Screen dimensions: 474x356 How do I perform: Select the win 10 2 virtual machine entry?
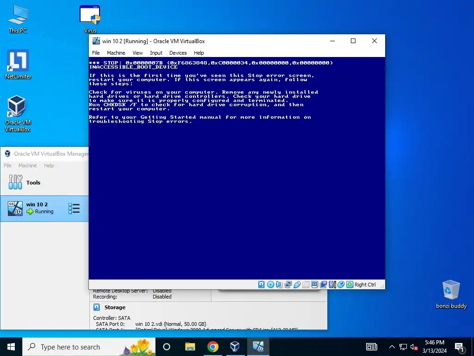point(44,208)
